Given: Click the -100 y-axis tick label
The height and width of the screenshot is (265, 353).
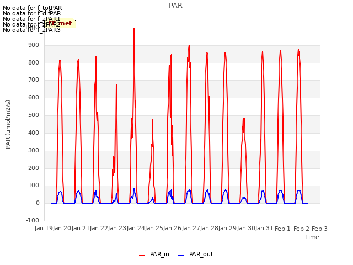Looking at the screenshot, I should pos(33,220).
